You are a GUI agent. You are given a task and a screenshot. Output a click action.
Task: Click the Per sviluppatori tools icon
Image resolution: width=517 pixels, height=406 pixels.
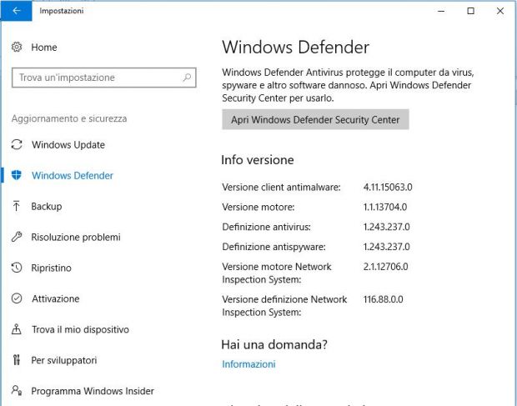17,360
